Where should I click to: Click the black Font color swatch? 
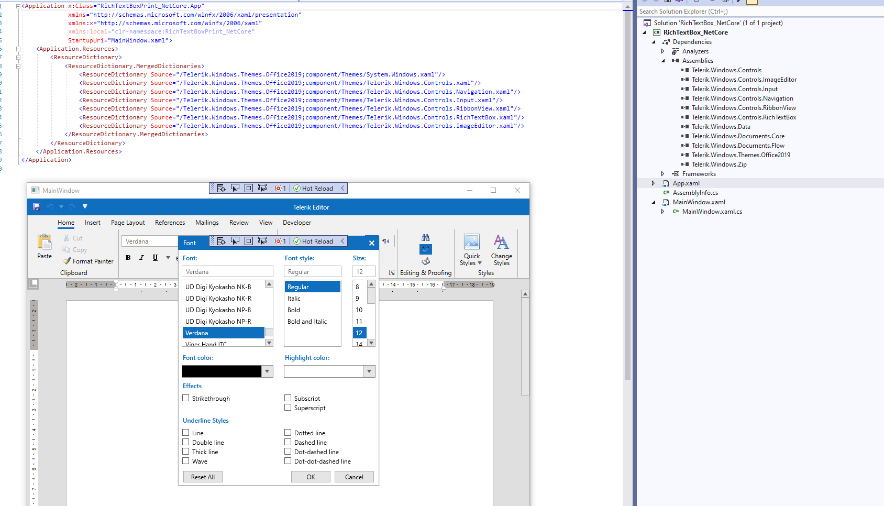point(222,371)
